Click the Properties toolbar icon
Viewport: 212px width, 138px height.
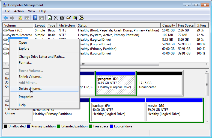coord(62,18)
